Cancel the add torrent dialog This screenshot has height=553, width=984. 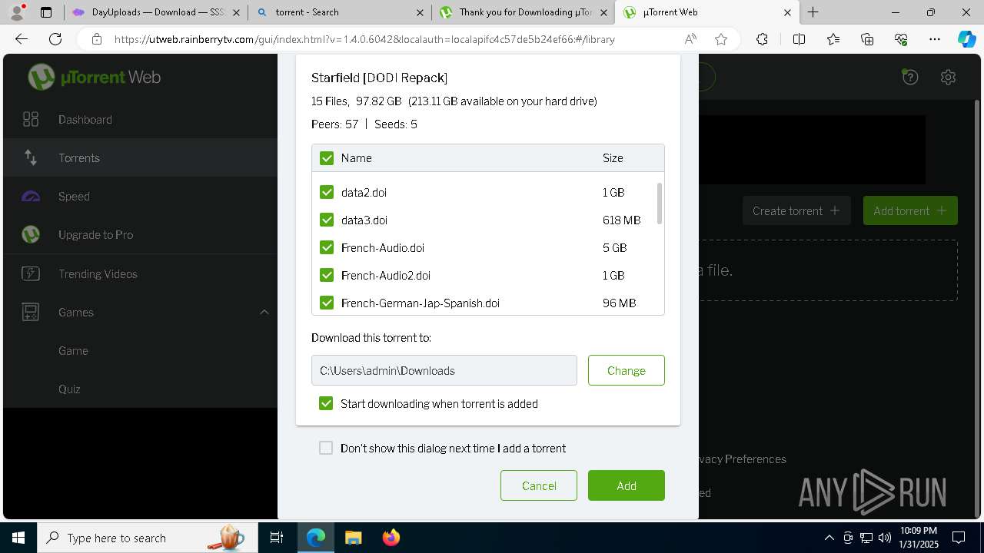coord(539,485)
